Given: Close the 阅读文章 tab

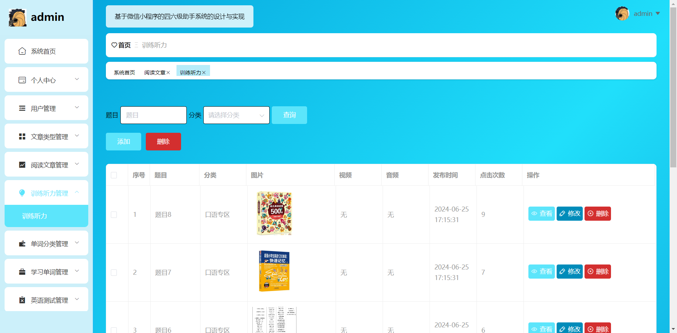Looking at the screenshot, I should (168, 73).
